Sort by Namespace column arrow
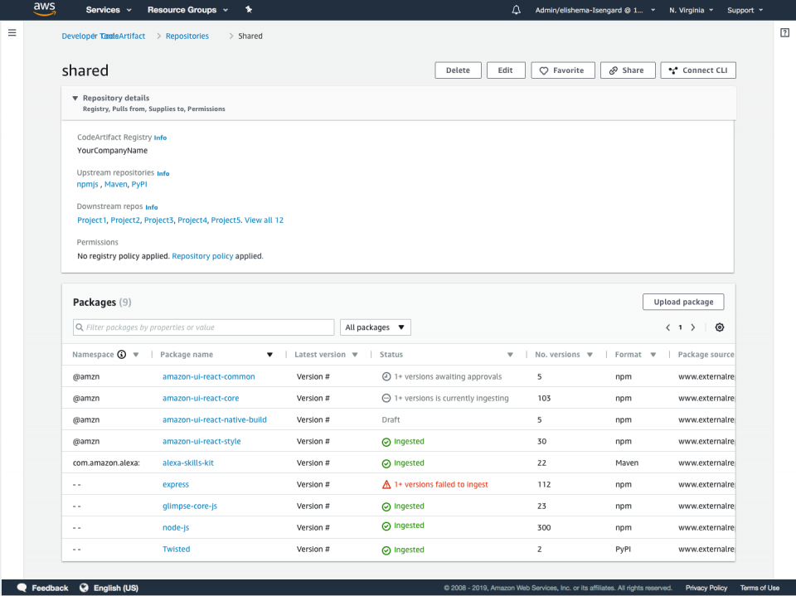Screen dimensions: 796x596 (135, 355)
